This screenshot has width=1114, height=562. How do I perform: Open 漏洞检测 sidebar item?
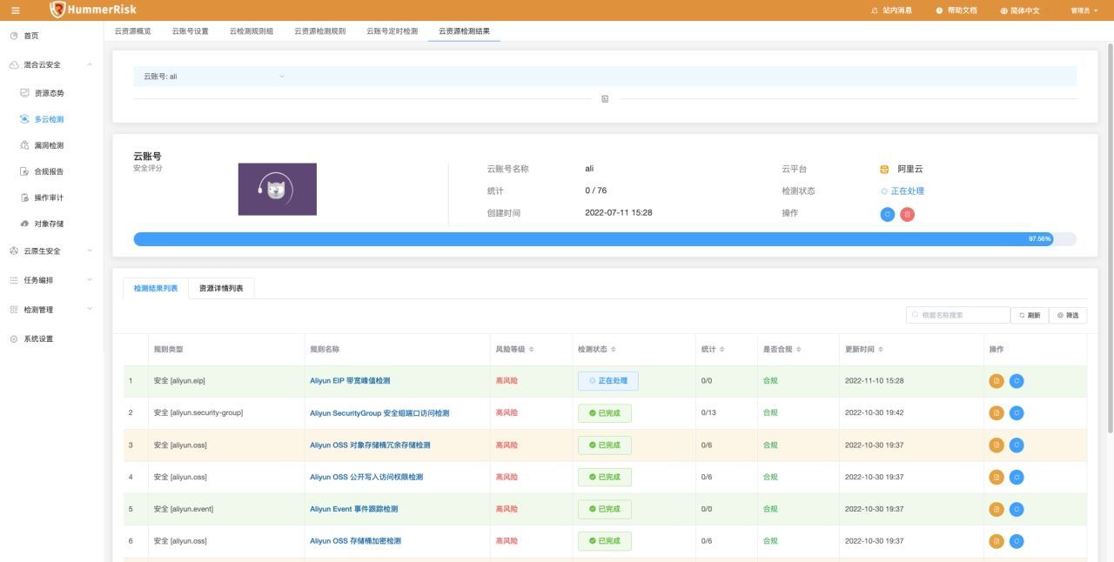pyautogui.click(x=43, y=145)
